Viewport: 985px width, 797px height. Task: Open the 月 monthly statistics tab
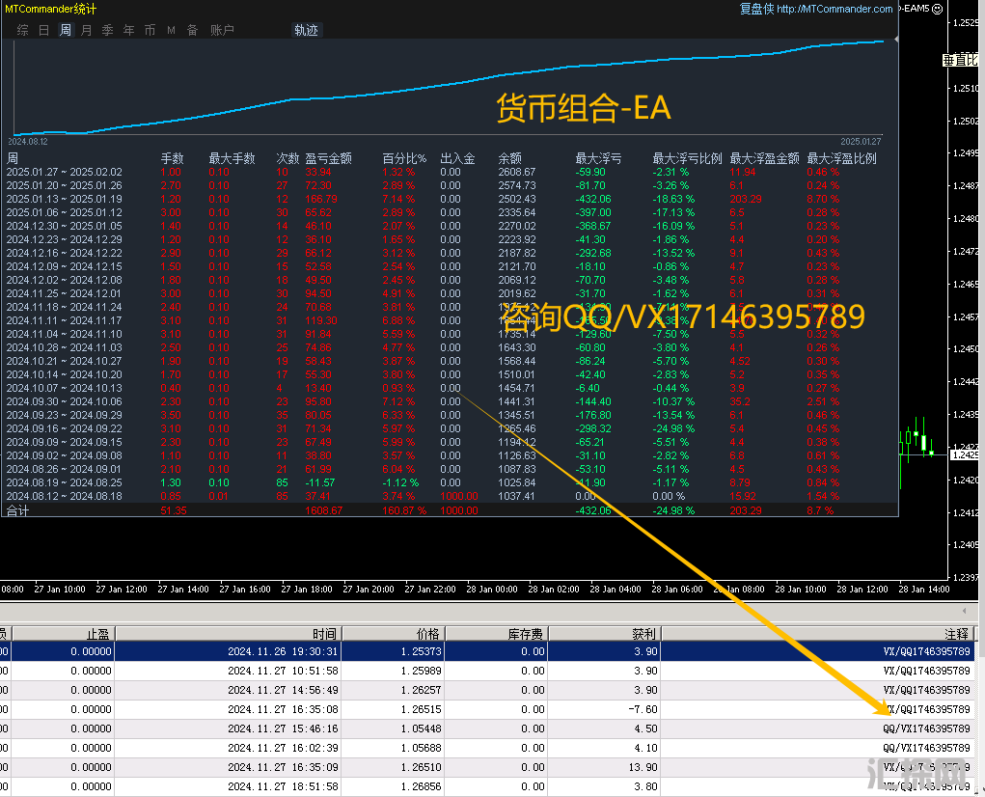[87, 30]
